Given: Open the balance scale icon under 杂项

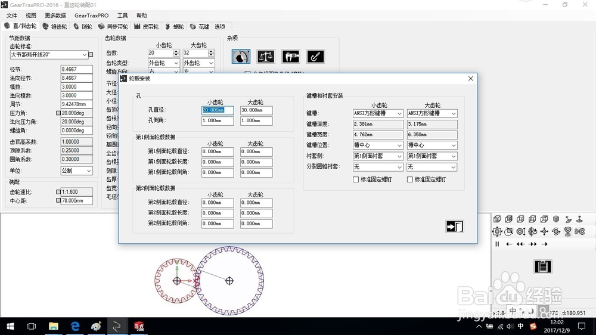Looking at the screenshot, I should click(x=266, y=57).
